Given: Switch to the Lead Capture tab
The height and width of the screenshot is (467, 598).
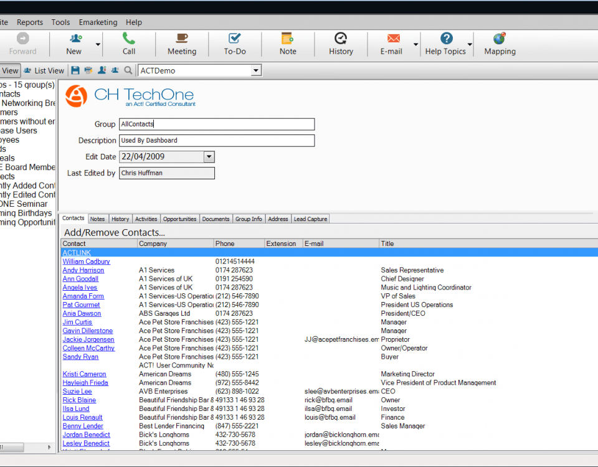Looking at the screenshot, I should coord(310,219).
